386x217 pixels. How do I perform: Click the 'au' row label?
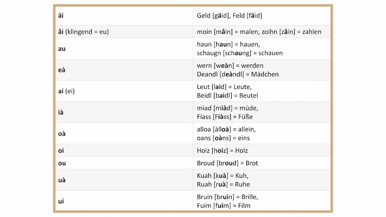click(62, 49)
